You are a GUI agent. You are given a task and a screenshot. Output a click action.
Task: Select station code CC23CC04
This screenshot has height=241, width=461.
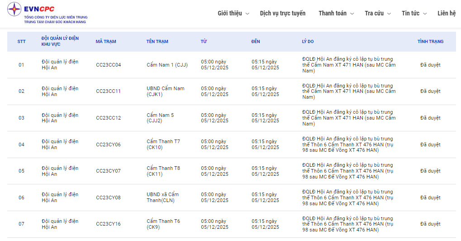109,65
